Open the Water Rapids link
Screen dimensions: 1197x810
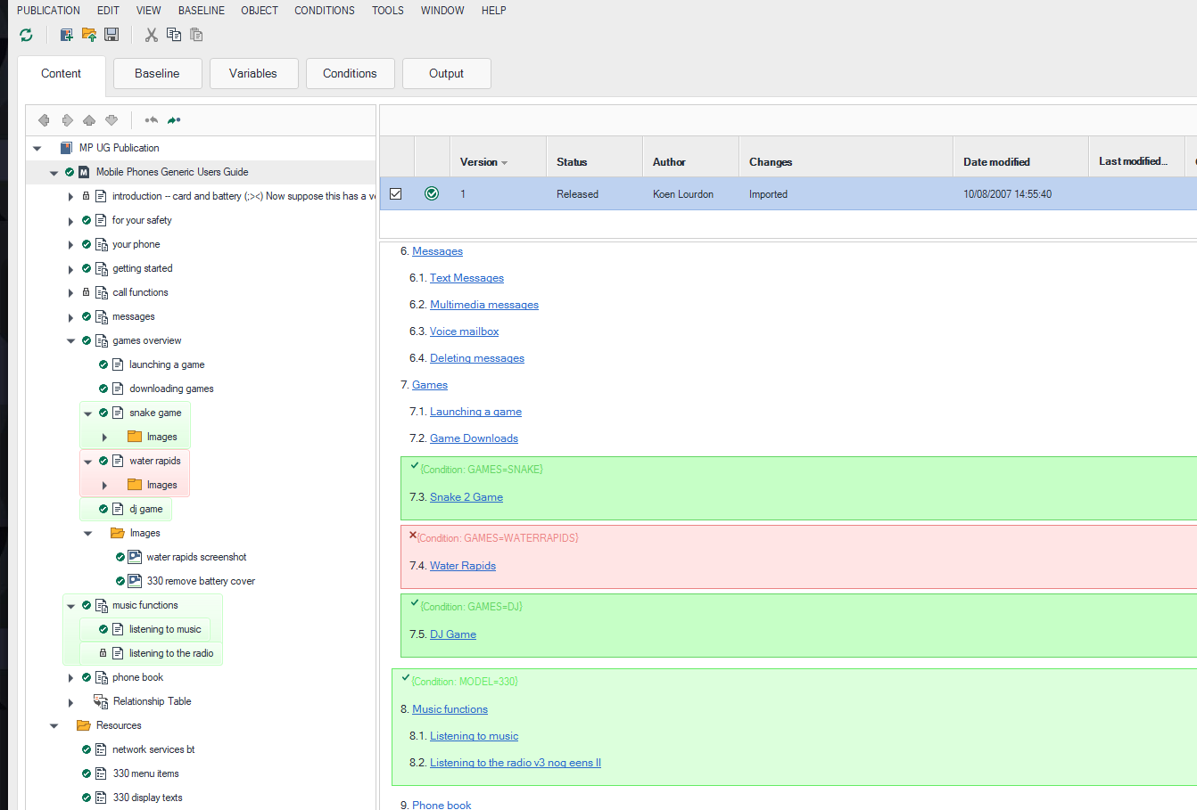(x=462, y=565)
